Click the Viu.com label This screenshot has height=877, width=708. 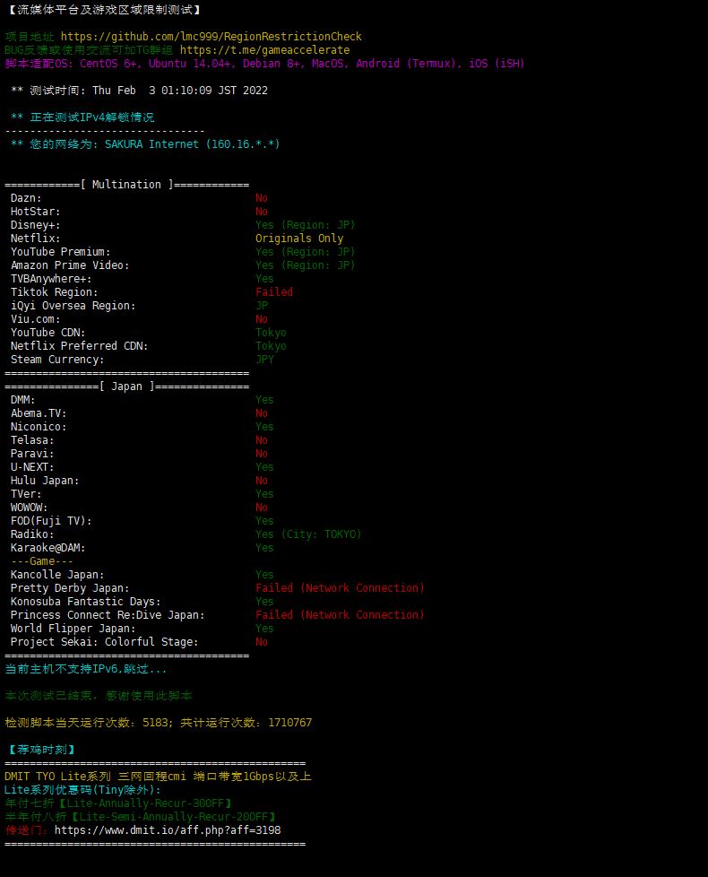pos(35,319)
